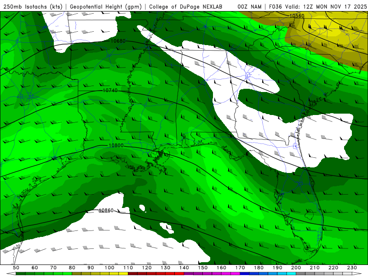368x276 pixels.
Task: Click 'F036 Valid: 12Z MON NOV 17 2025' text
Action: point(318,7)
